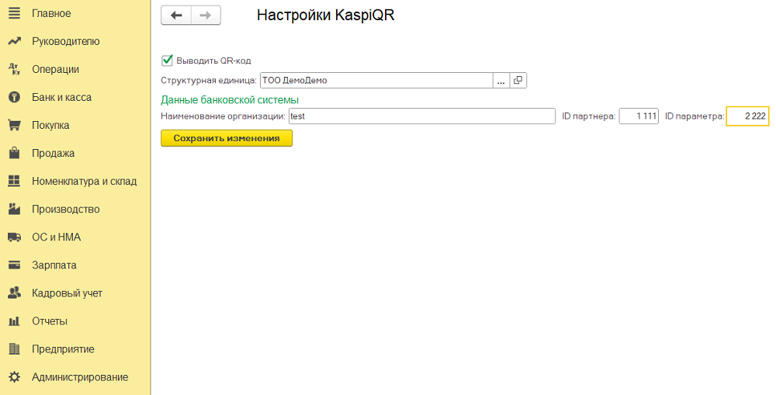Open the Администрирование section
Viewport: 776px width, 395px height.
pyautogui.click(x=80, y=377)
